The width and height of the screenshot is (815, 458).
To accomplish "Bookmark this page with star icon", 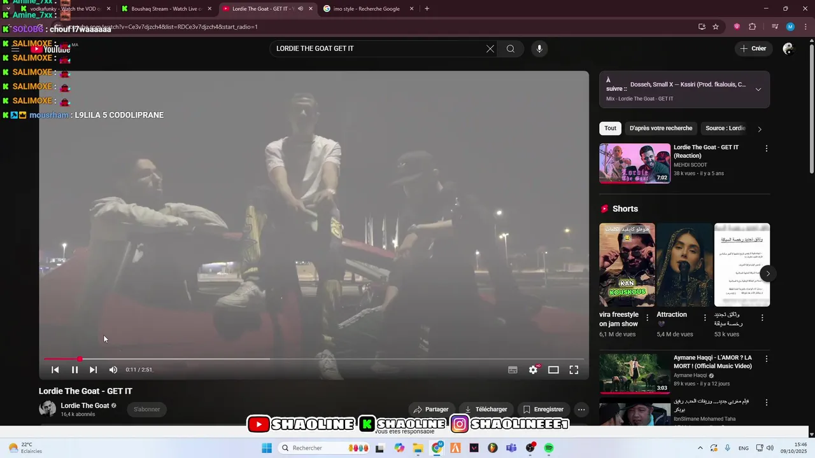I will pyautogui.click(x=716, y=27).
